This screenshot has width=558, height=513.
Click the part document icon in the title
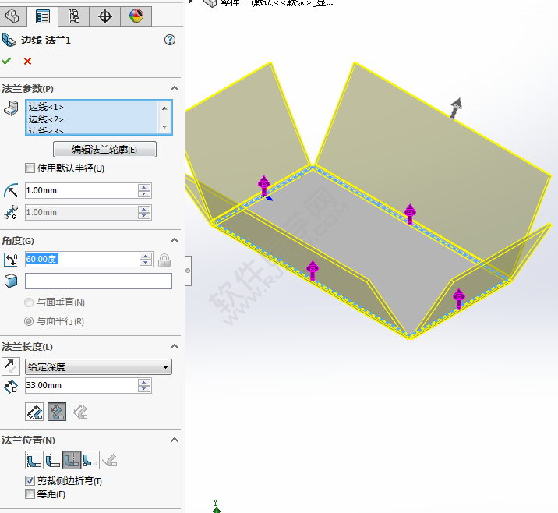click(x=210, y=3)
